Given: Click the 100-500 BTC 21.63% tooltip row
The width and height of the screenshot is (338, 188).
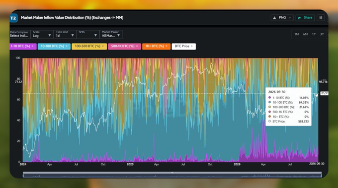Looking at the screenshot, I should pyautogui.click(x=288, y=107).
